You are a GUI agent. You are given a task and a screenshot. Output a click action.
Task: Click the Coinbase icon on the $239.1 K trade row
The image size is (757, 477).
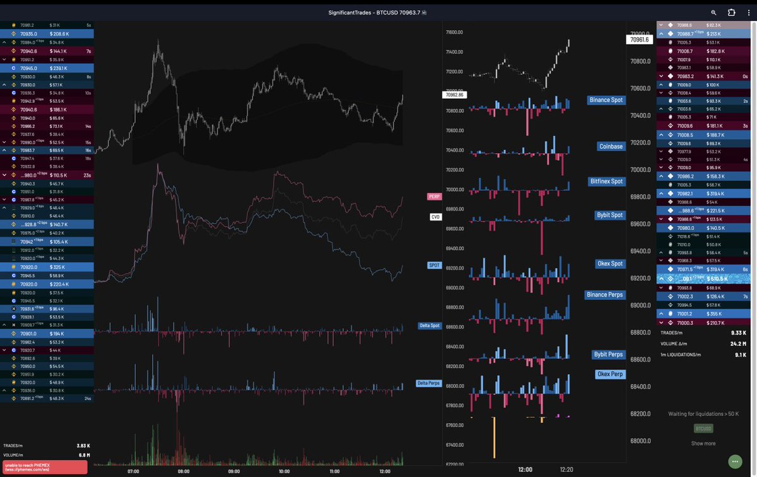coord(14,67)
